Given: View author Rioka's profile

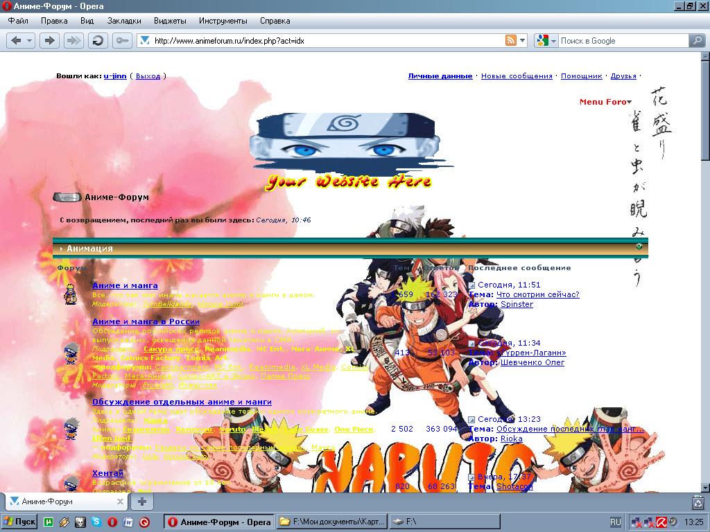Looking at the screenshot, I should [512, 438].
